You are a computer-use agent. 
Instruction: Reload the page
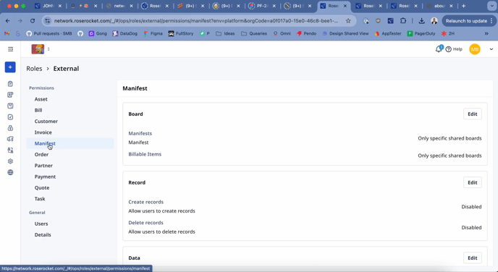[x=33, y=21]
